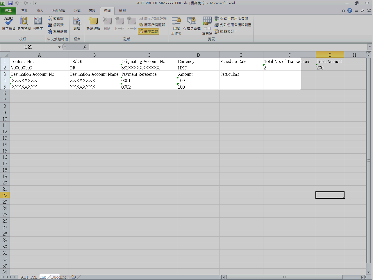The image size is (373, 280).
Task: Click the 翻譯 translate icon
Action: [x=77, y=24]
